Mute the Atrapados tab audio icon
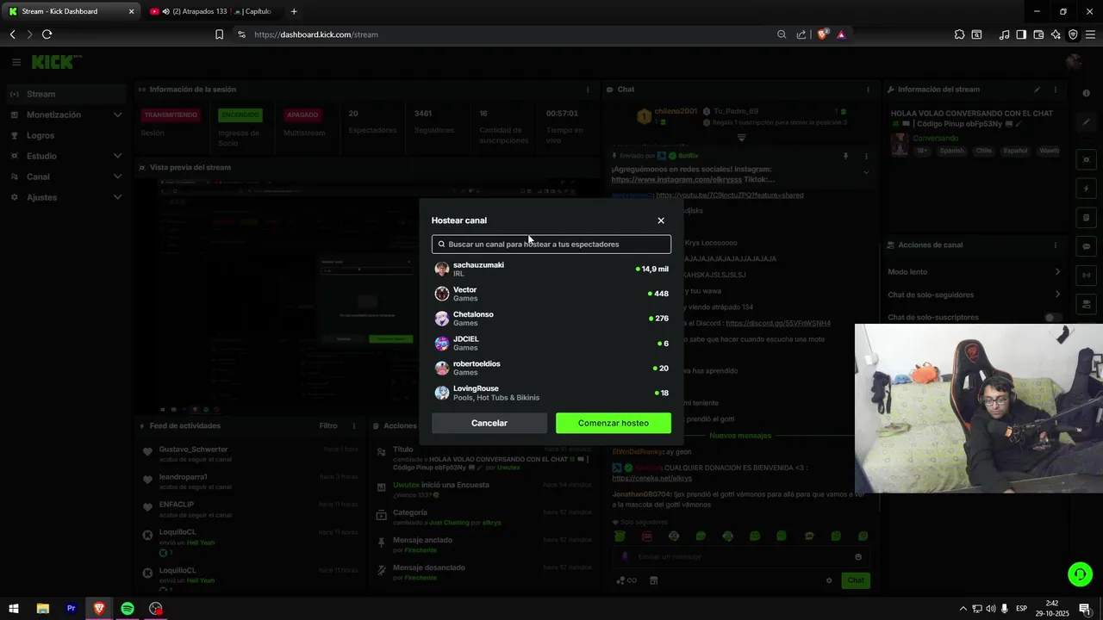Image resolution: width=1103 pixels, height=620 pixels. coord(165,11)
